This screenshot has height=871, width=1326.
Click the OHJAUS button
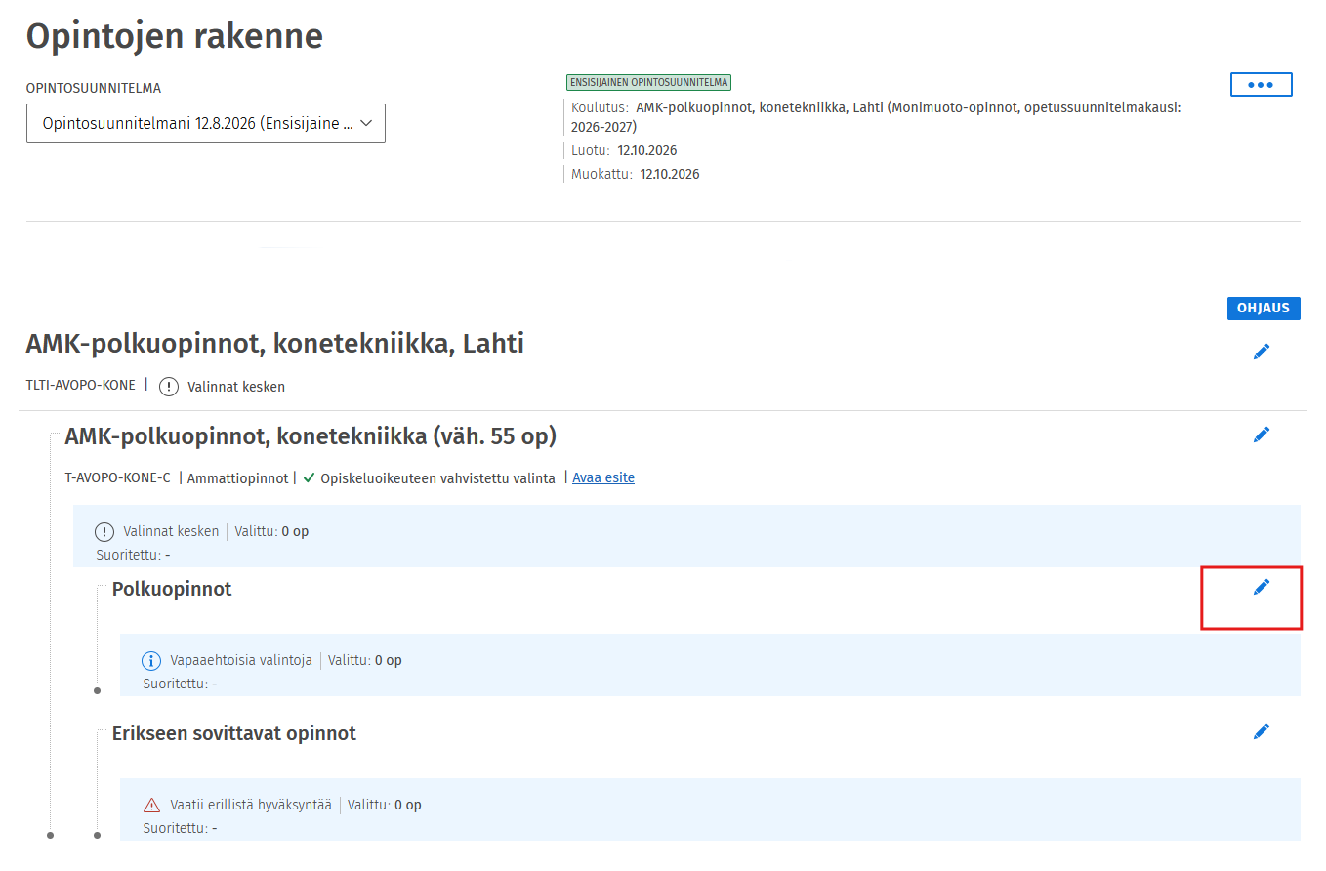[1264, 309]
